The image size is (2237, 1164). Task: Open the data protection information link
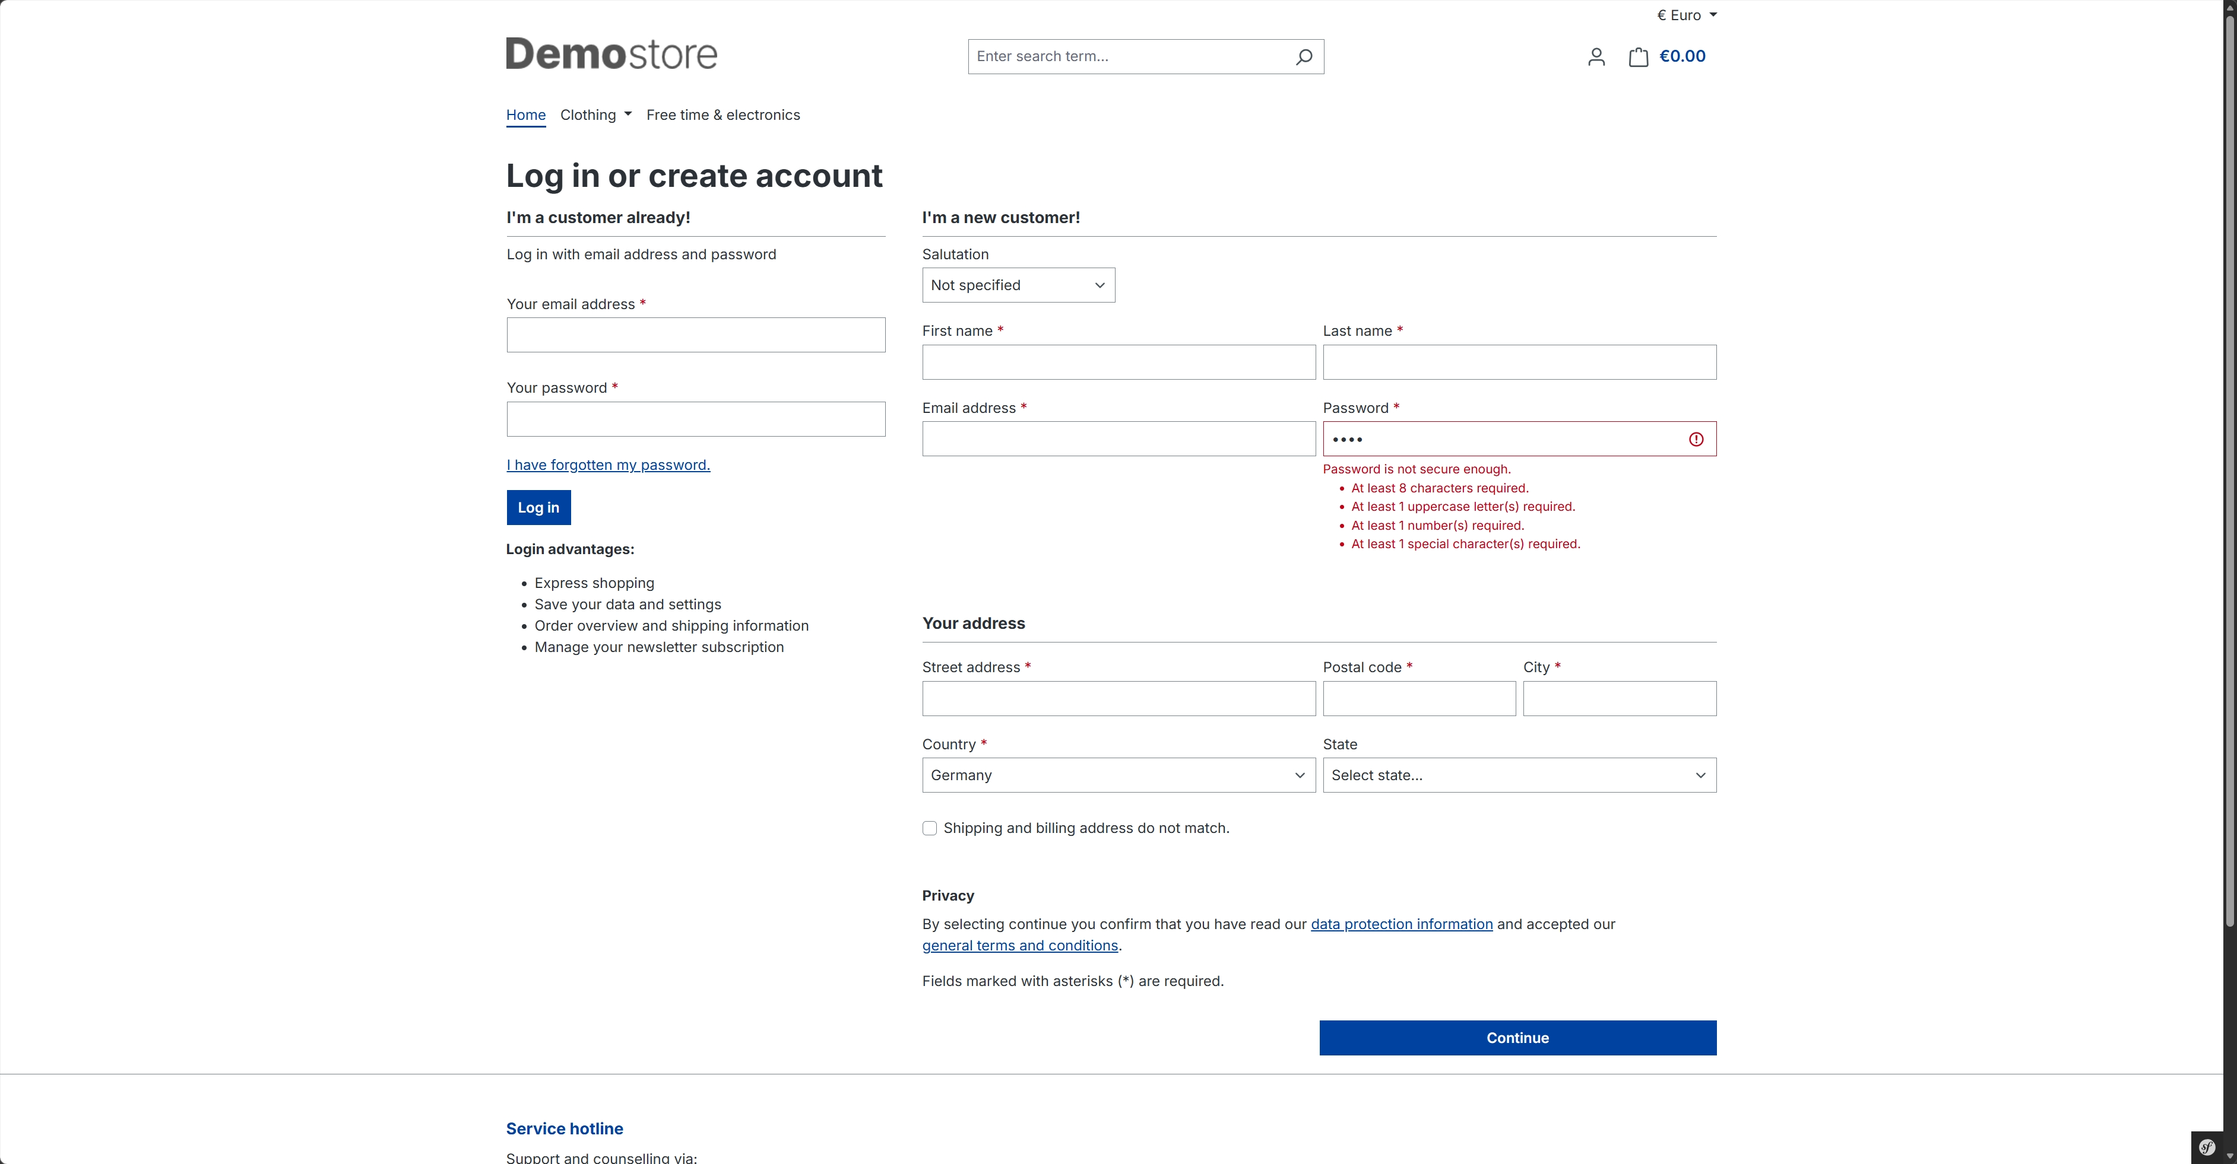point(1402,924)
